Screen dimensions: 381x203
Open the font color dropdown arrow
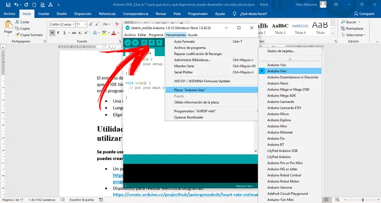118,33
